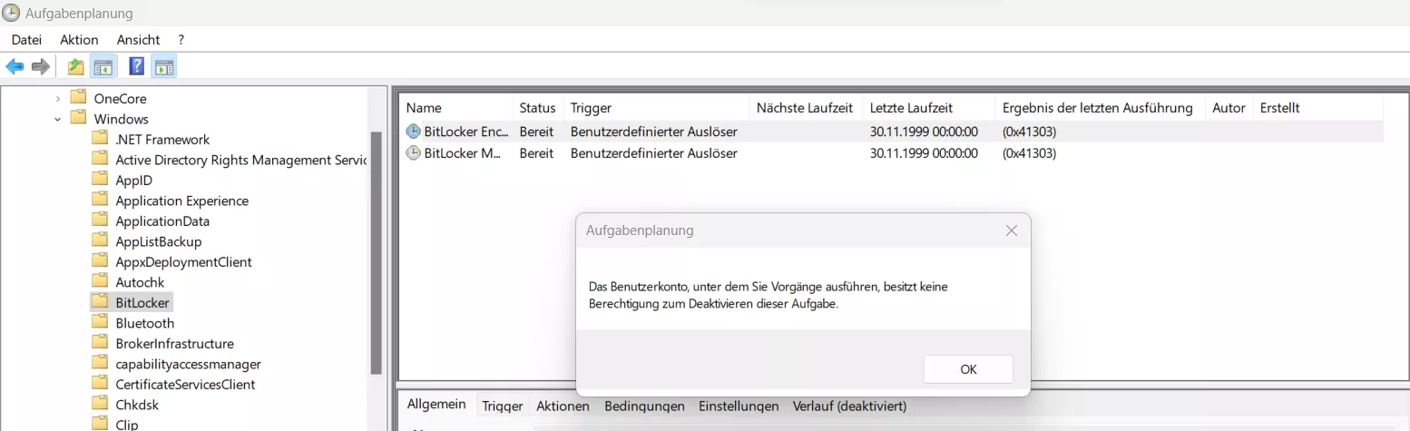Toggle the console tree pane toolbar icon

(103, 66)
